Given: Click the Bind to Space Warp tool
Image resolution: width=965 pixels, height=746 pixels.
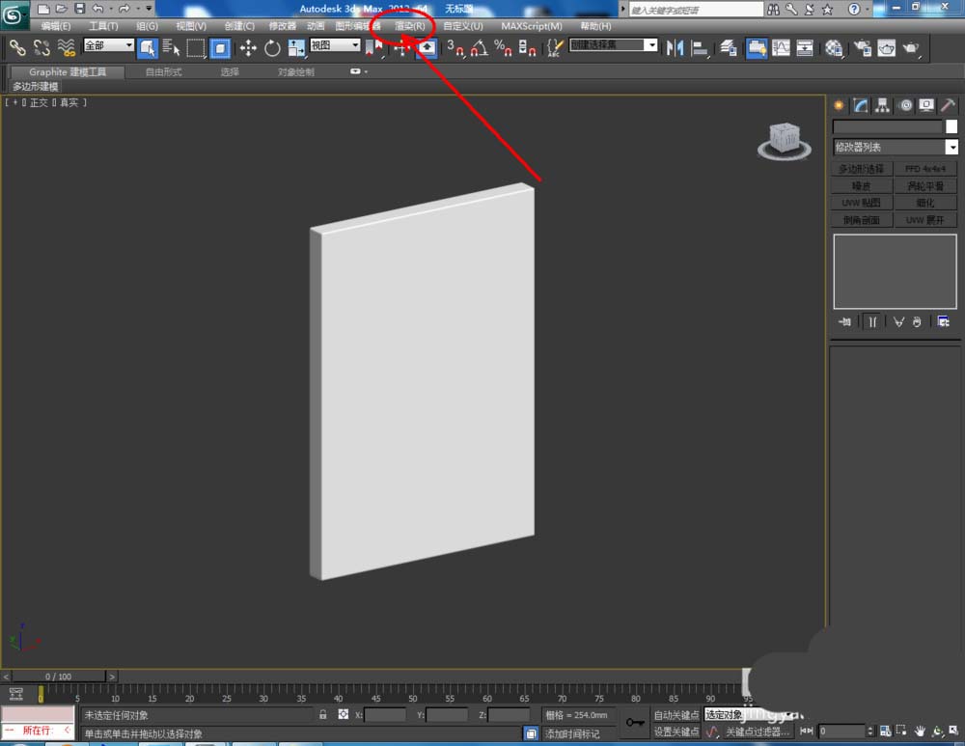Looking at the screenshot, I should point(66,47).
